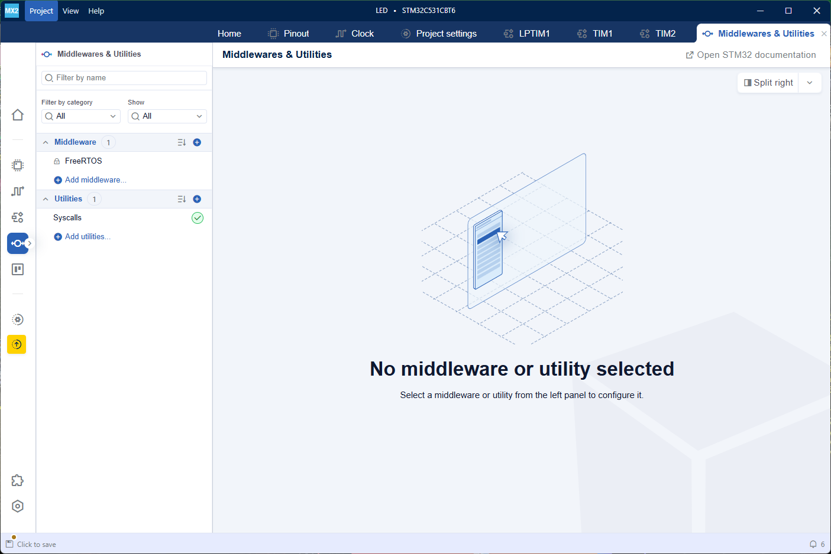The image size is (831, 554).
Task: Open STM32 documentation link
Action: (x=751, y=55)
